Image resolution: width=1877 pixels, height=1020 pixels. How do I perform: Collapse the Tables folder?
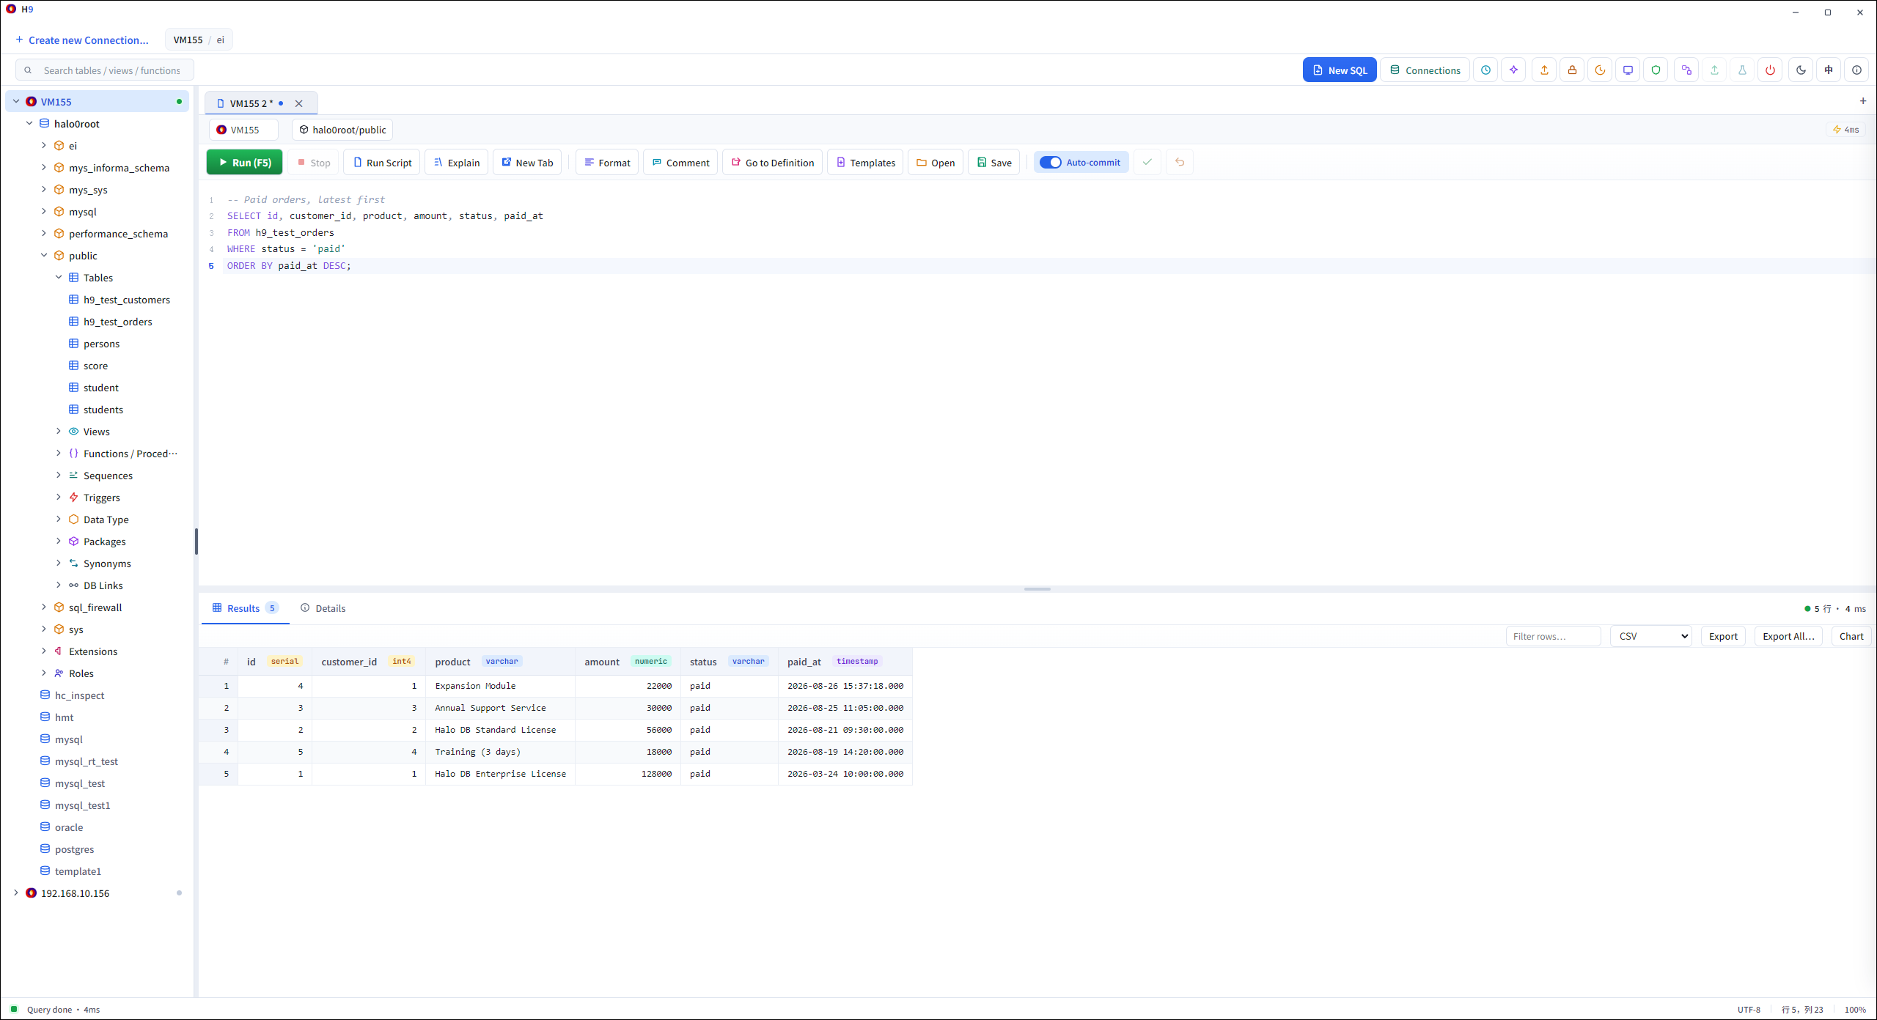point(59,278)
